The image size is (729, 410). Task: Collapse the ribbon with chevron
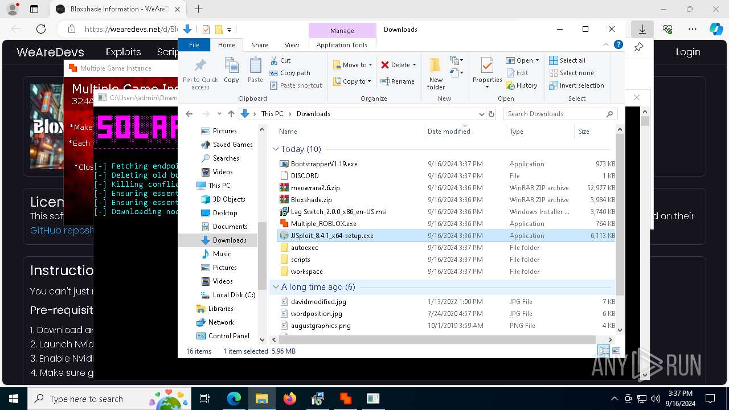click(x=606, y=44)
